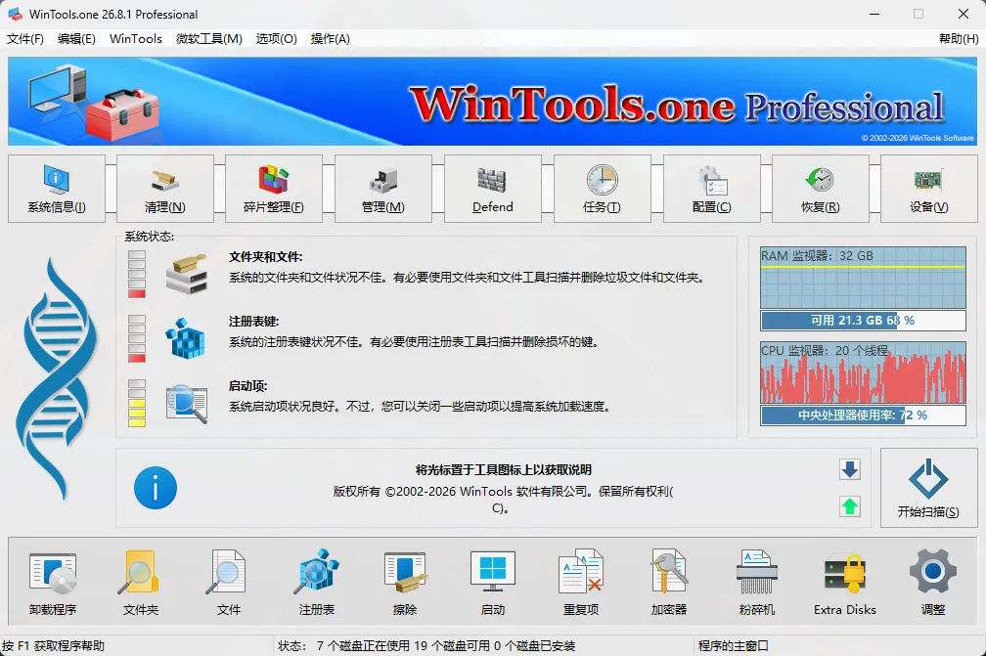Open the 帮助(H) help menu
986x656 pixels.
pyautogui.click(x=959, y=39)
